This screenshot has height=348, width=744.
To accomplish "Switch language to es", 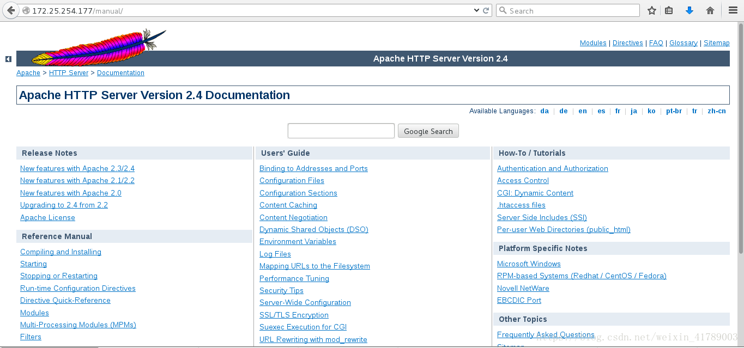I will tap(601, 111).
